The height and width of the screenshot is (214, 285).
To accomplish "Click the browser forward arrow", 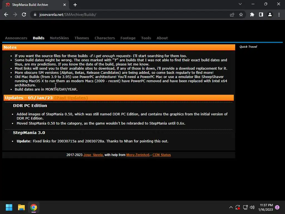I will (15, 14).
